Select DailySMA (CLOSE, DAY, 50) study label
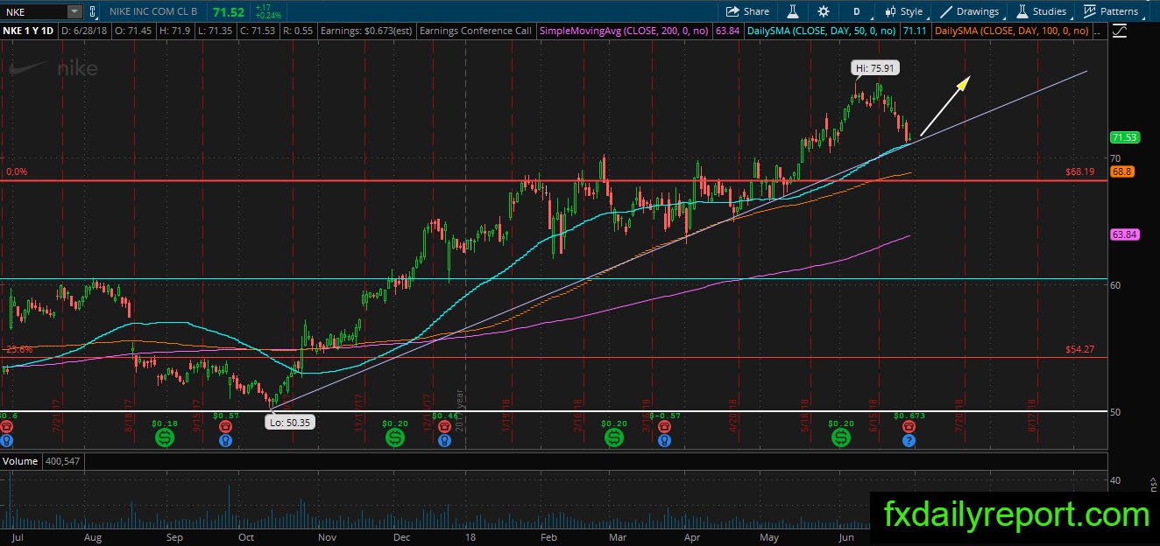The image size is (1160, 546). point(821,31)
